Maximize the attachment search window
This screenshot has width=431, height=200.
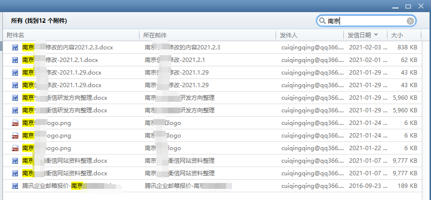tap(408, 6)
